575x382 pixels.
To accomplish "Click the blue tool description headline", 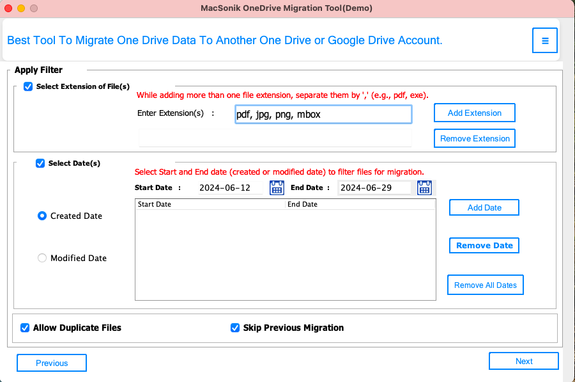I will (225, 40).
